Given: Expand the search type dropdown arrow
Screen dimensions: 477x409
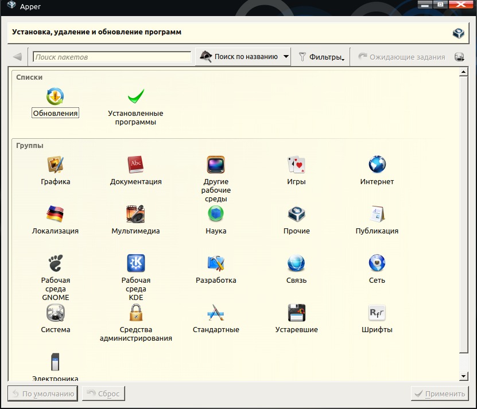Looking at the screenshot, I should [x=286, y=57].
